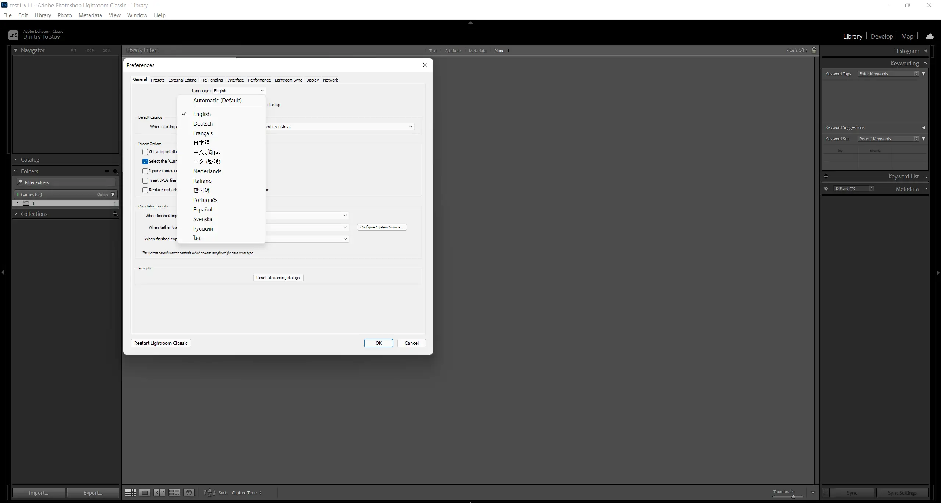
Task: Switch to Grid view
Action: (x=130, y=493)
